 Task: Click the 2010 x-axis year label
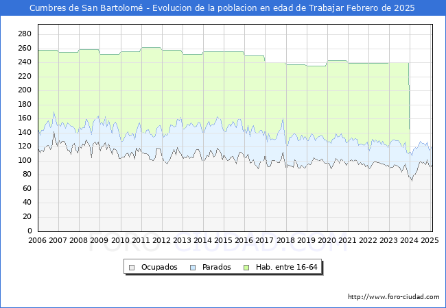[x=120, y=240]
